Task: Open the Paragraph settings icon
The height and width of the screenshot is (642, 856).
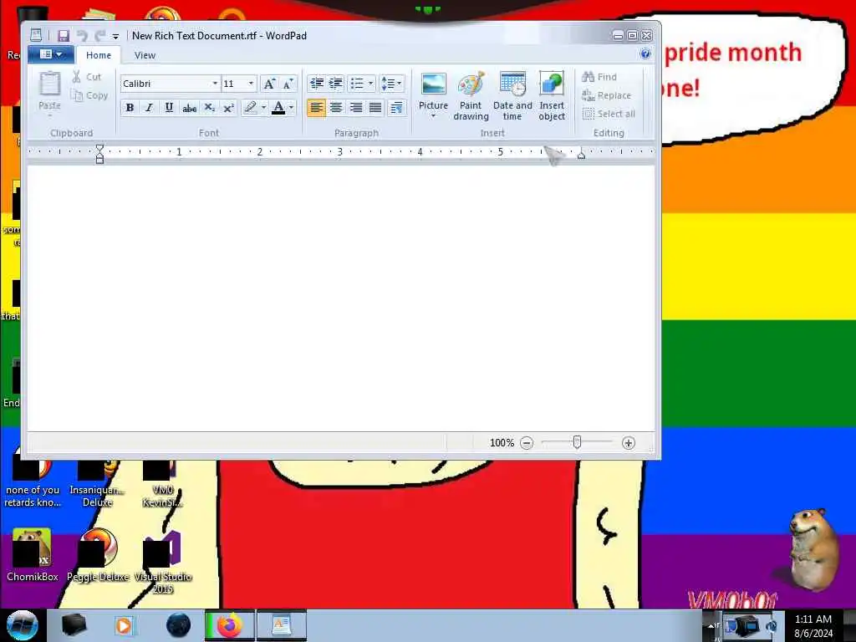Action: (396, 108)
